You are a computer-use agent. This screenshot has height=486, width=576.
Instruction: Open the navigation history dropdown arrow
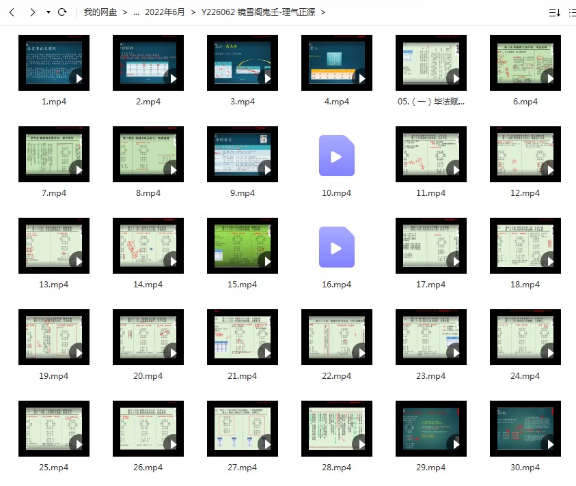[x=48, y=12]
